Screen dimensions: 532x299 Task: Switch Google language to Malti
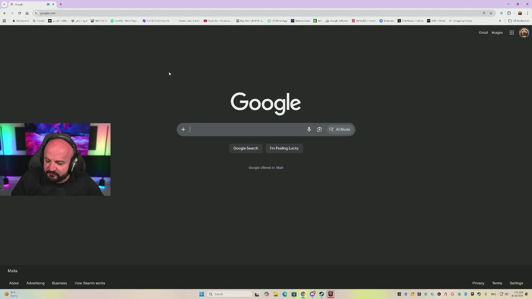pyautogui.click(x=280, y=168)
